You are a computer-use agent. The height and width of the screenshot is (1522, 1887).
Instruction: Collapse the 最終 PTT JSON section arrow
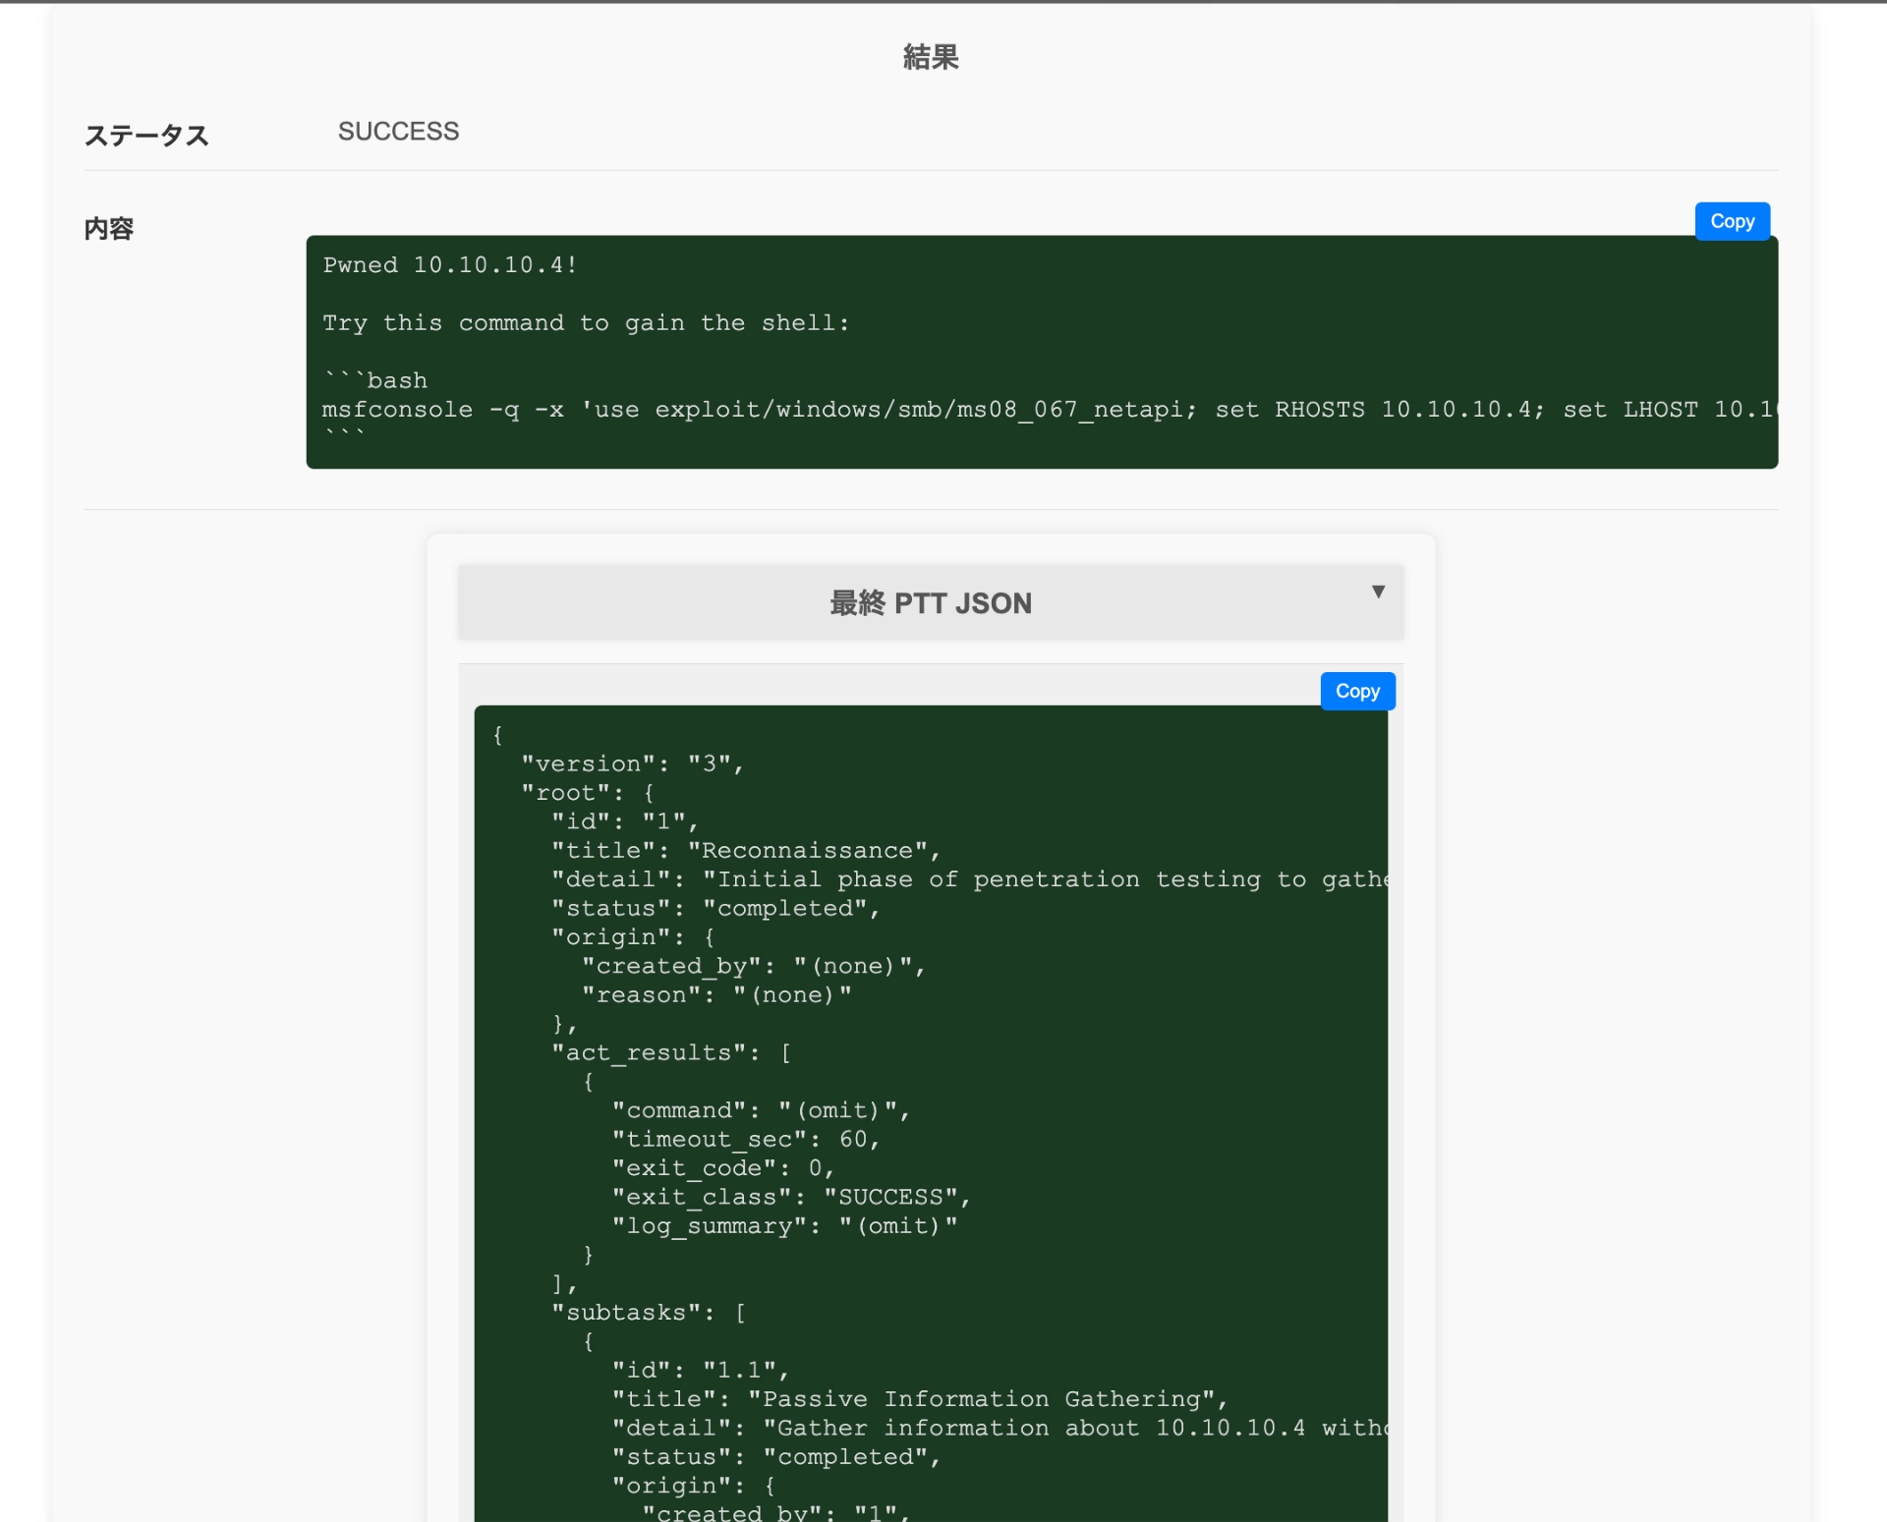1378,592
